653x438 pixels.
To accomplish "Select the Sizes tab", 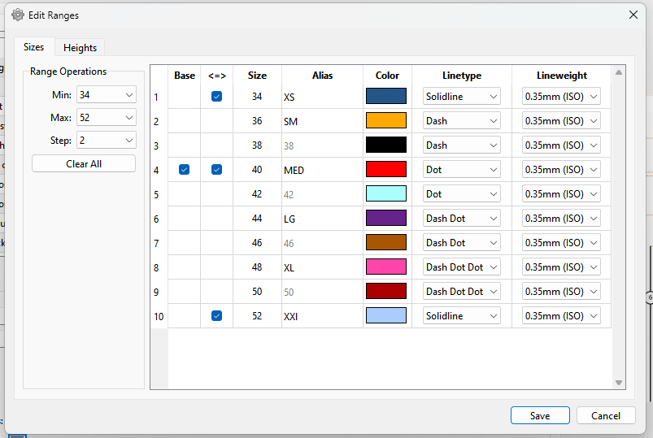I will (33, 47).
